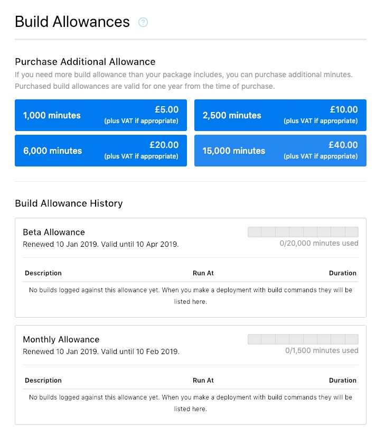The height and width of the screenshot is (436, 385).
Task: Click the Monthly Allowance heading
Action: [x=61, y=339]
